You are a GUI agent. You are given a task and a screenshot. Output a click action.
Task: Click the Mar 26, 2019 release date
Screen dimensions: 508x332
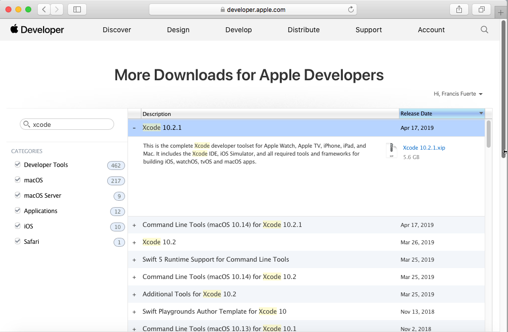(x=417, y=242)
